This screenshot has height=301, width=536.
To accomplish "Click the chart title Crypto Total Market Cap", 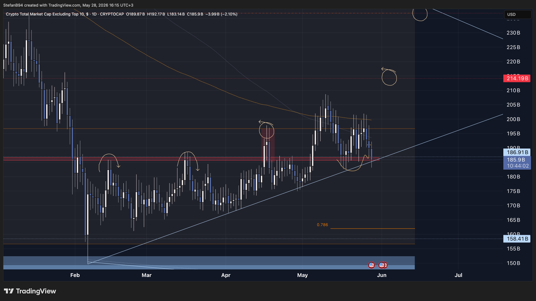I will coord(46,14).
